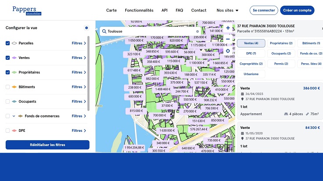
Task: Collapse the Configurer la vue panel
Action: point(87,28)
